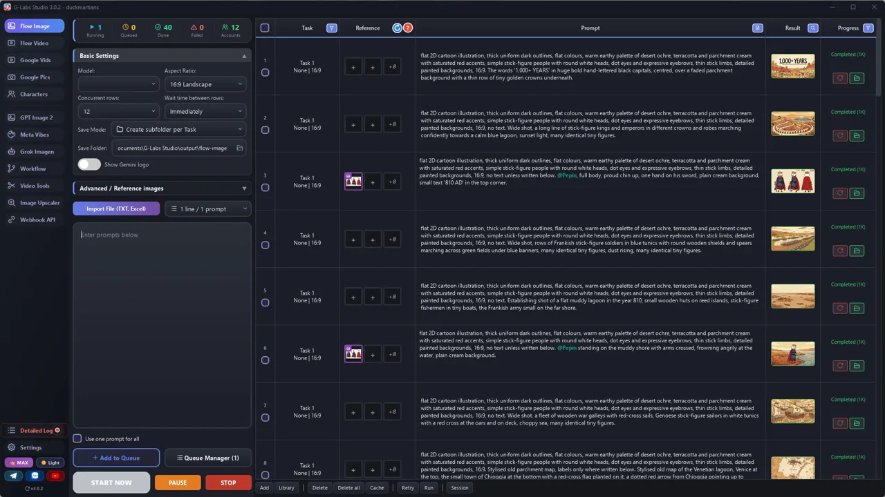This screenshot has width=885, height=497.
Task: Click the Task column filter icon
Action: (332, 28)
